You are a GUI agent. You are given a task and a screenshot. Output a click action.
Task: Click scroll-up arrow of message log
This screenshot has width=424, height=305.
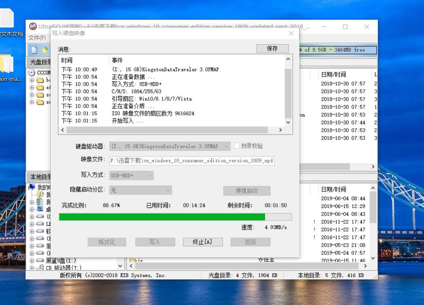288,59
